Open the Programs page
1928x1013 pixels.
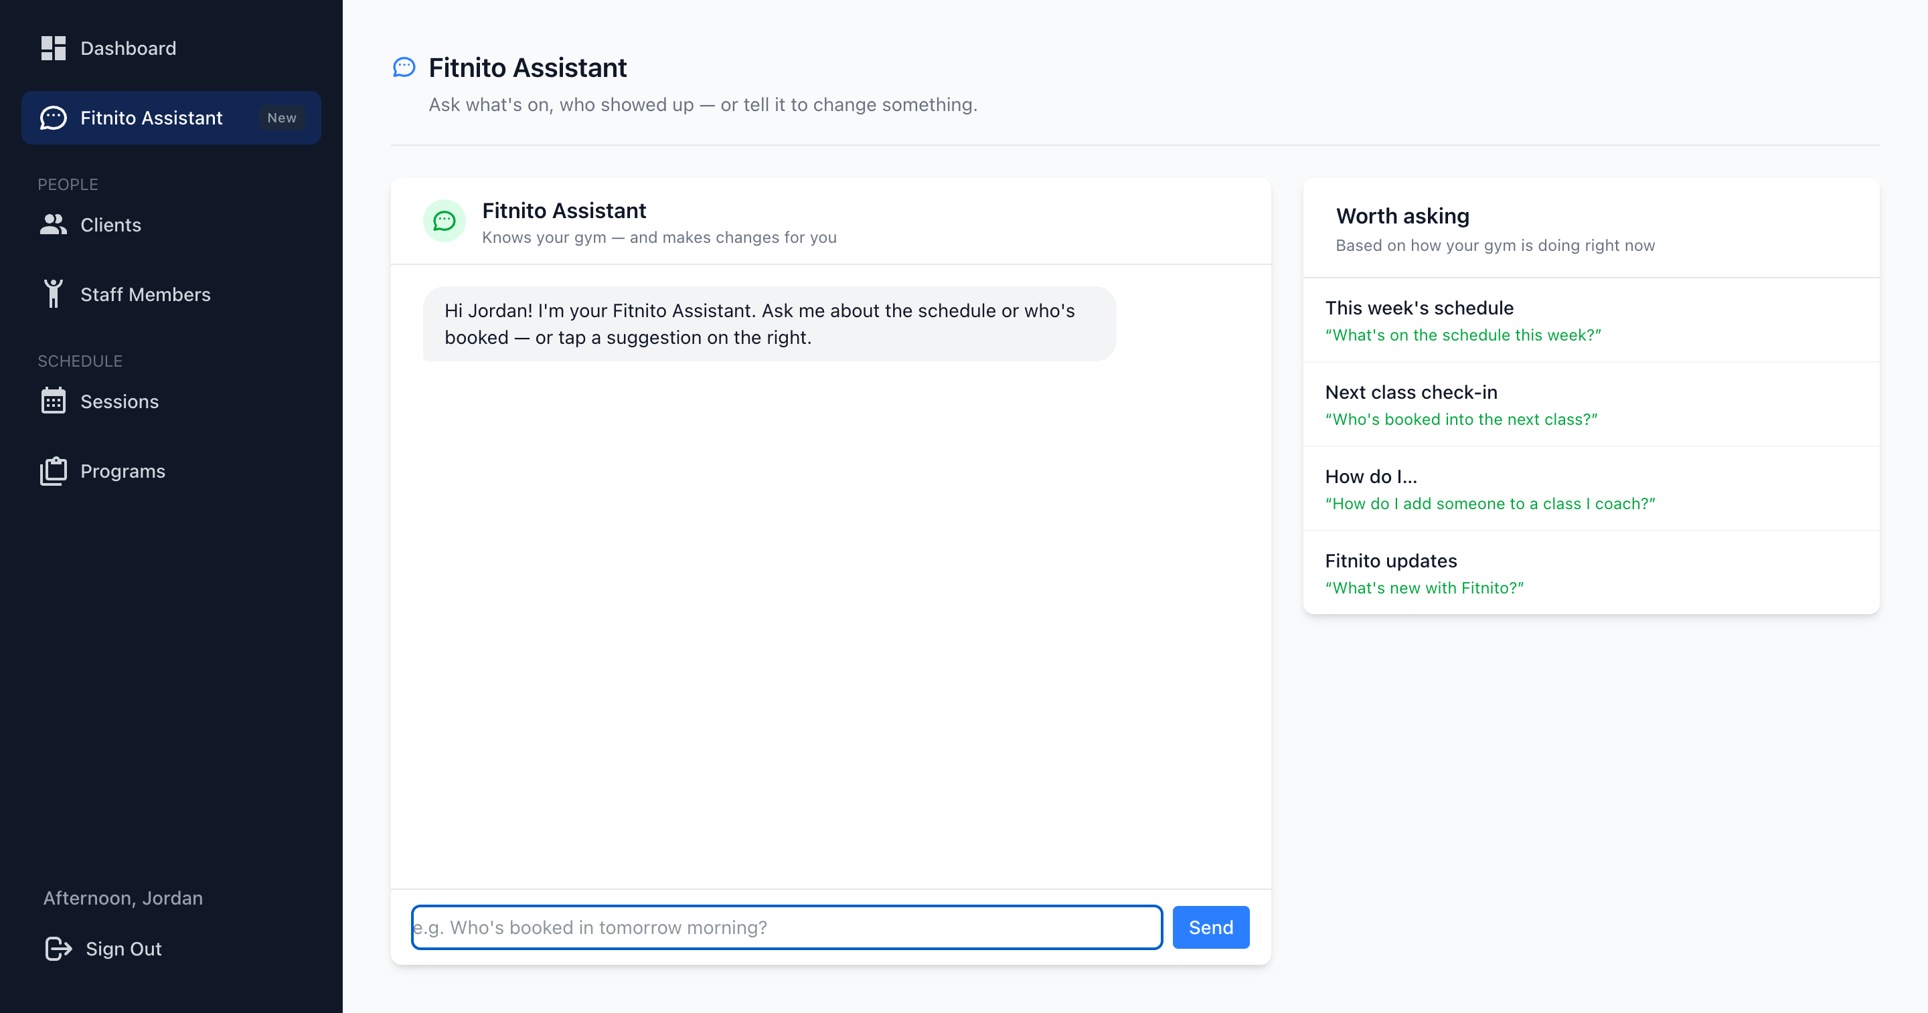pos(171,471)
